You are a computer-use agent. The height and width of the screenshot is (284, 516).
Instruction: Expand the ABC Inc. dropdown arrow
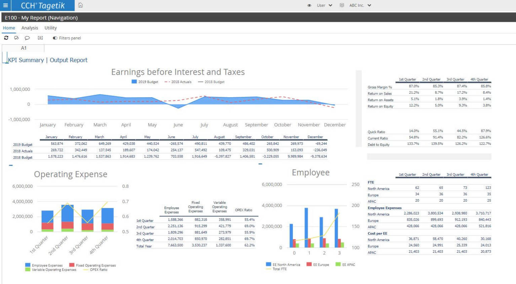[x=369, y=5]
